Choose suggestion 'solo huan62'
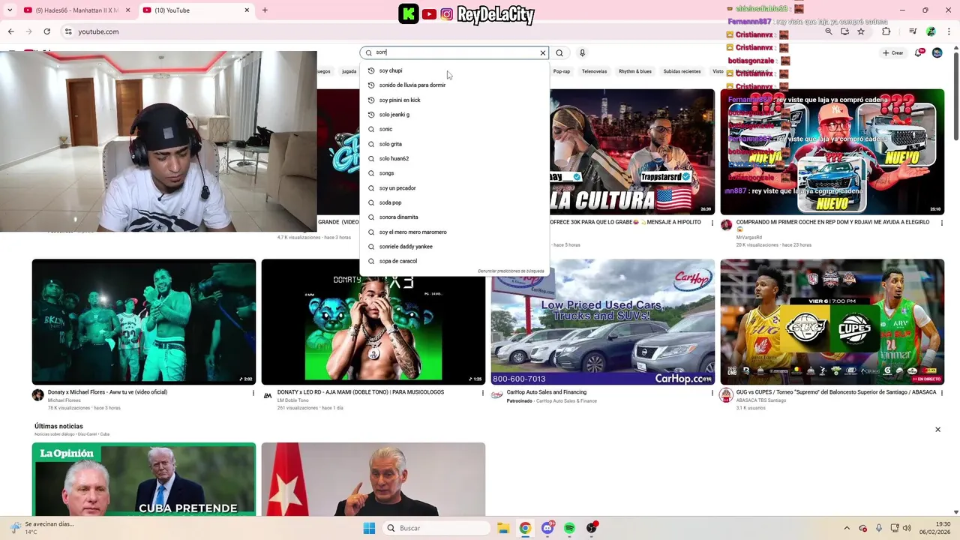 pyautogui.click(x=454, y=158)
